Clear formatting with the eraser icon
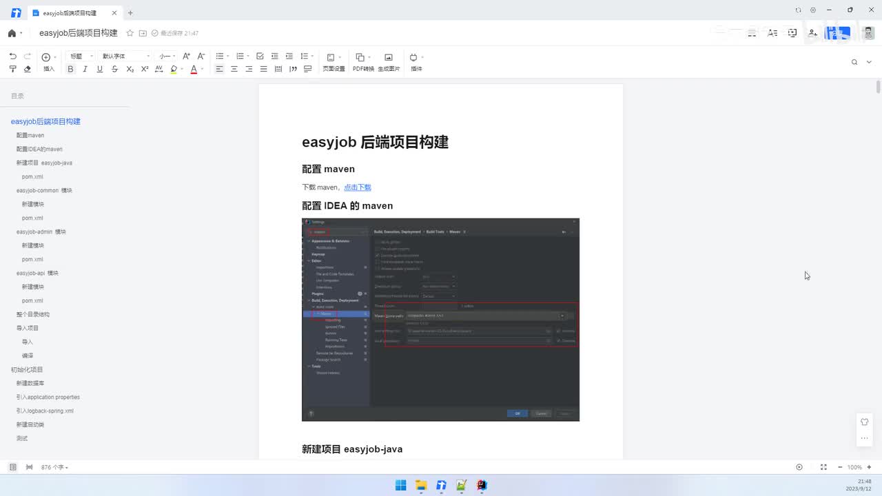This screenshot has height=496, width=882. (x=28, y=69)
